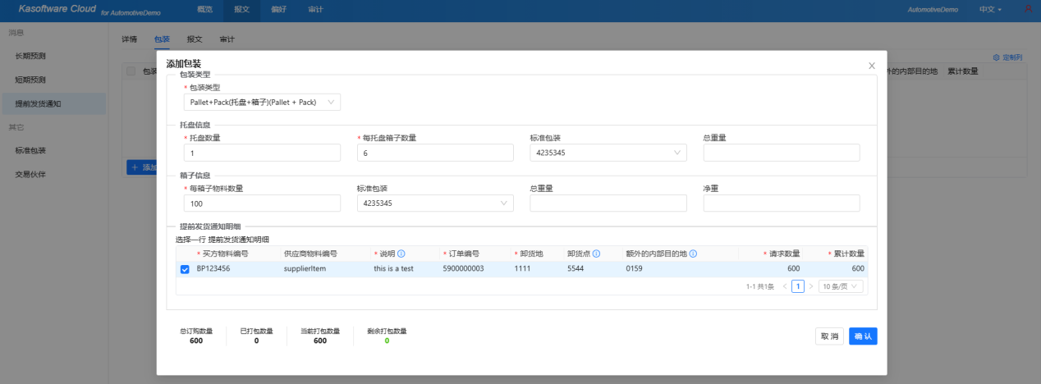This screenshot has height=384, width=1041.
Task: Click the info icon next to 说明
Action: point(401,254)
